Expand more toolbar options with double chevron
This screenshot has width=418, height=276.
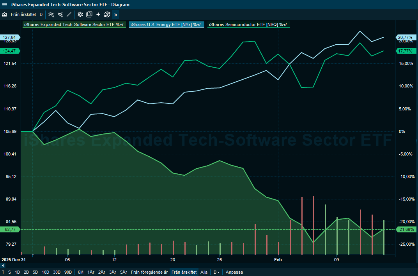tap(115, 15)
